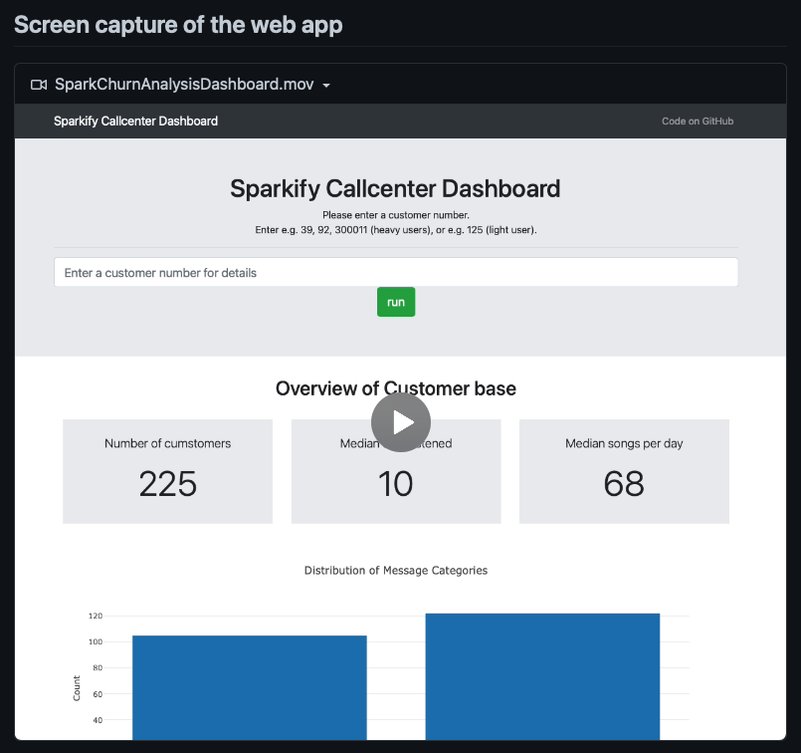Click the Count y-axis label
801x753 pixels.
[x=77, y=688]
